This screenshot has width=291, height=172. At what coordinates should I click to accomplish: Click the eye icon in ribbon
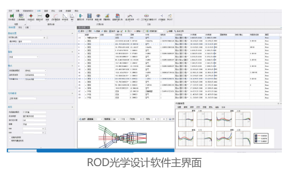point(98,16)
